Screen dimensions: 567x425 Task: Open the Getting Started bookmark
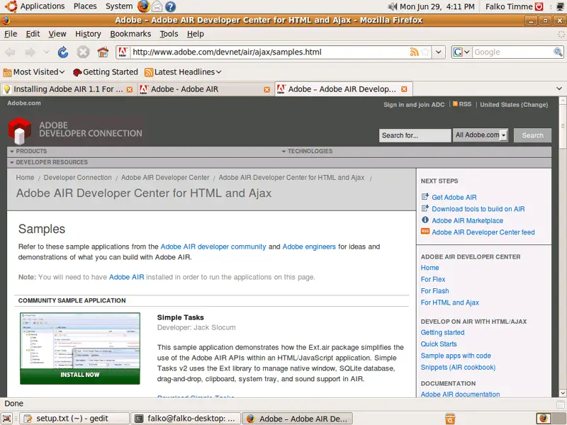(105, 72)
